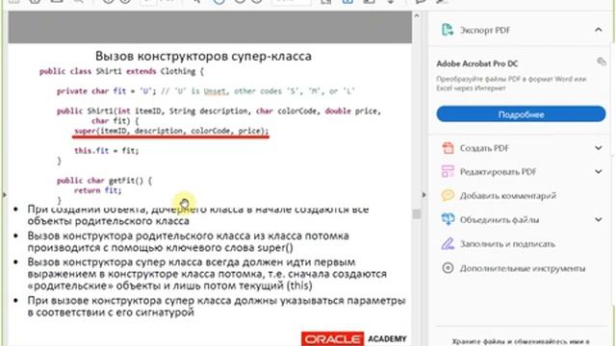This screenshot has width=616, height=346.
Task: Expand the Создать PDF chevron
Action: 599,148
